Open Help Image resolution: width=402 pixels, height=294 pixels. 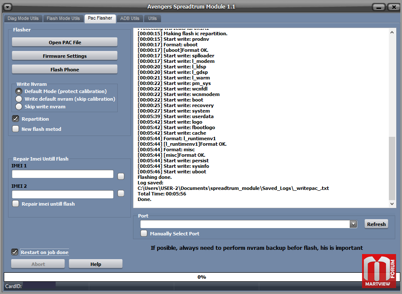pyautogui.click(x=96, y=264)
